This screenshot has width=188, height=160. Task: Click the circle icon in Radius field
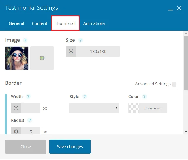coord(16,131)
